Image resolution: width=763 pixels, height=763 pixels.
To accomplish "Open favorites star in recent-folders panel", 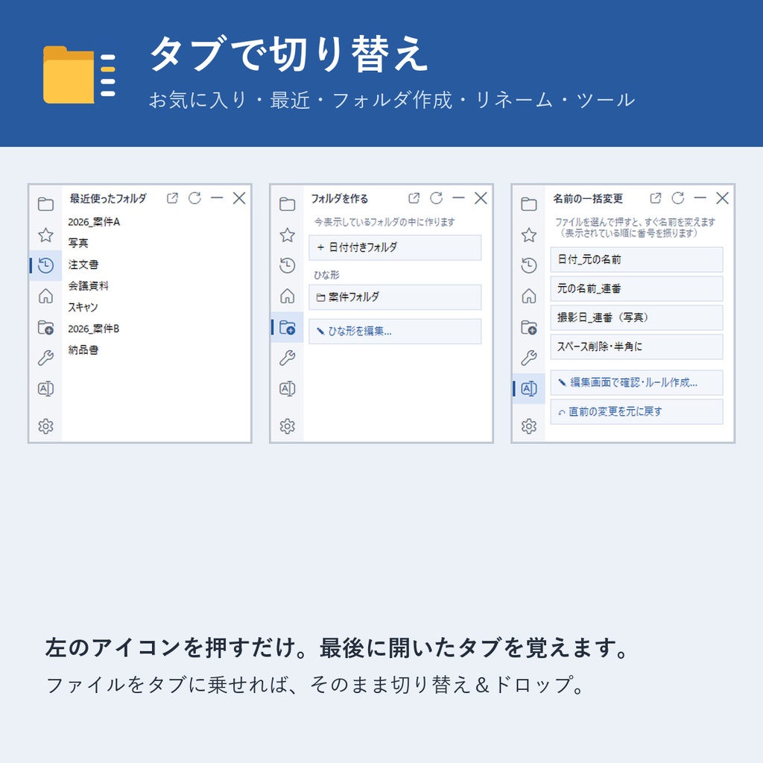I will coord(45,235).
